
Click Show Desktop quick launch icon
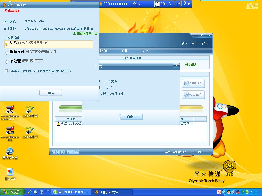pos(42,192)
